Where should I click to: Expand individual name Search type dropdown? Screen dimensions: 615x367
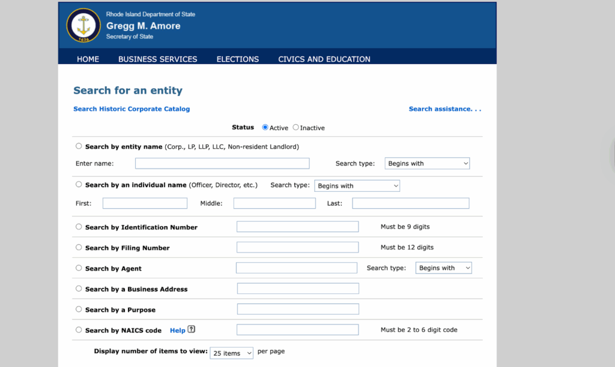pos(357,186)
